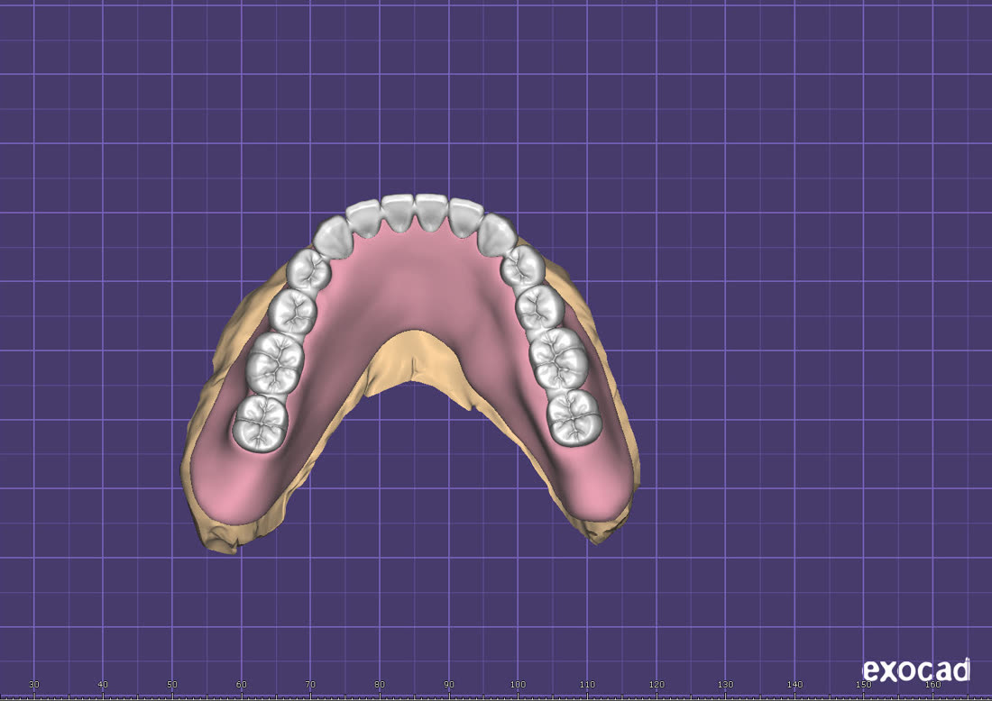This screenshot has height=701, width=992.
Task: Click the ruler label "100"
Action: pos(518,685)
